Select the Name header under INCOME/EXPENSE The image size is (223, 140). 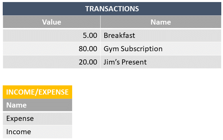point(16,105)
